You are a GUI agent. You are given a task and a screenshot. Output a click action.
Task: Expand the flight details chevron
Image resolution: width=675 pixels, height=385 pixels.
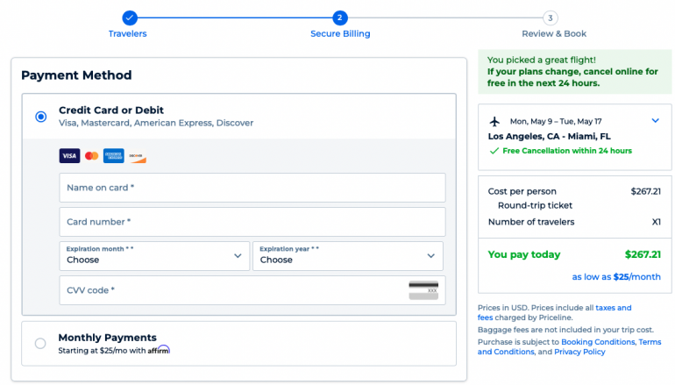click(x=655, y=121)
